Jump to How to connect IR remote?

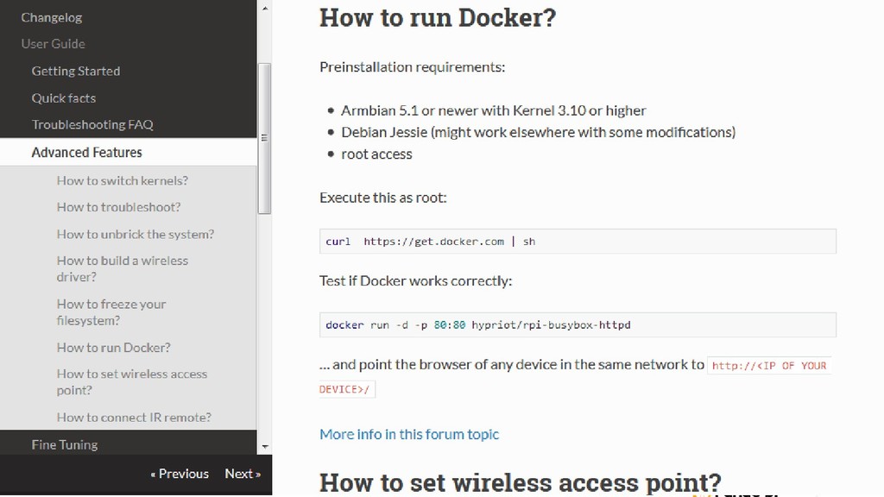[x=134, y=418]
